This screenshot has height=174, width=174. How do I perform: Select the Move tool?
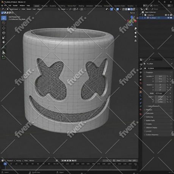click(4, 28)
